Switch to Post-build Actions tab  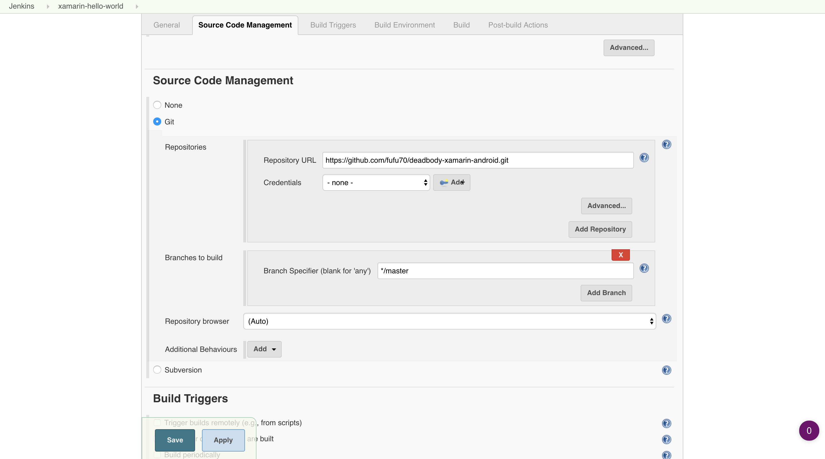(518, 25)
